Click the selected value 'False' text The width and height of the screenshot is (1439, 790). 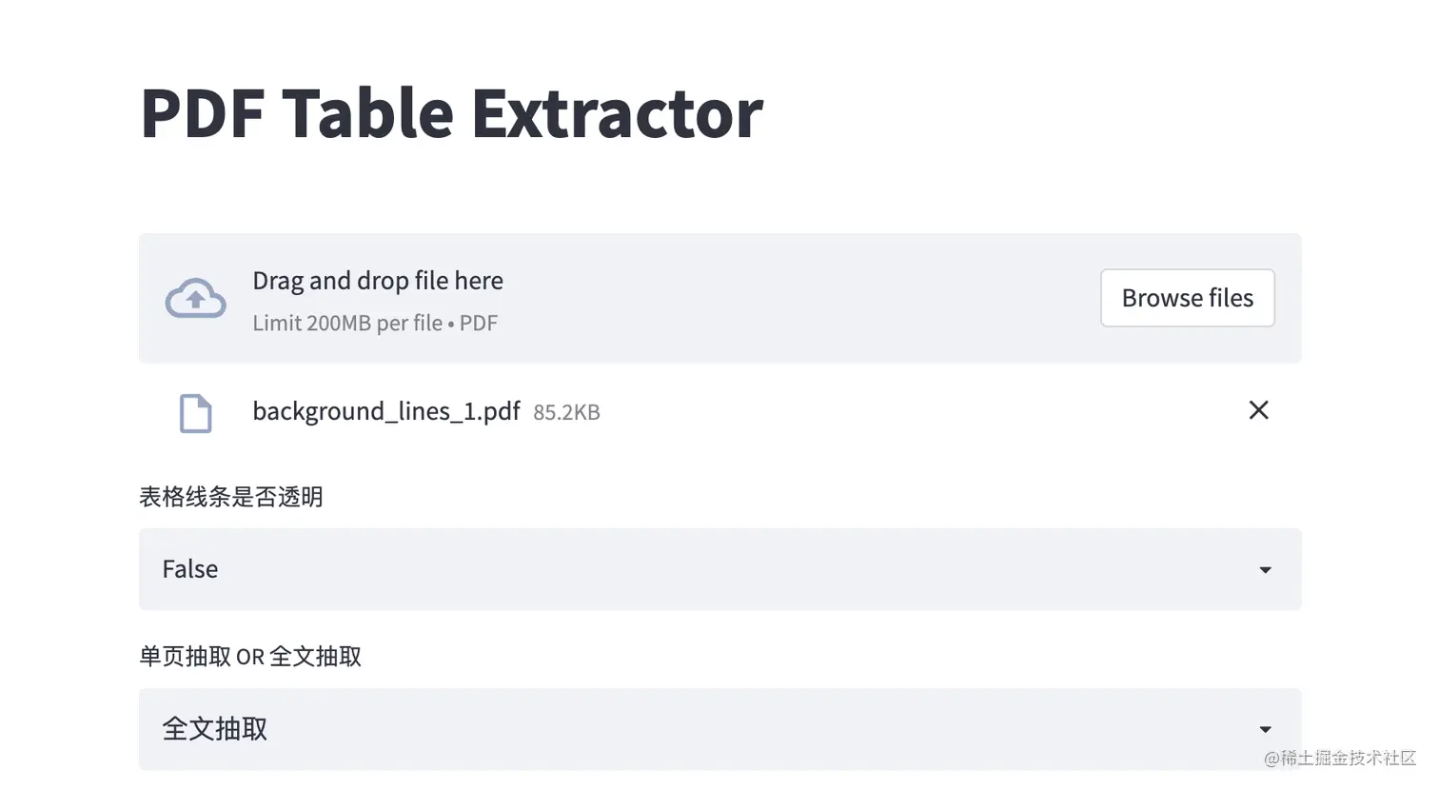click(190, 569)
